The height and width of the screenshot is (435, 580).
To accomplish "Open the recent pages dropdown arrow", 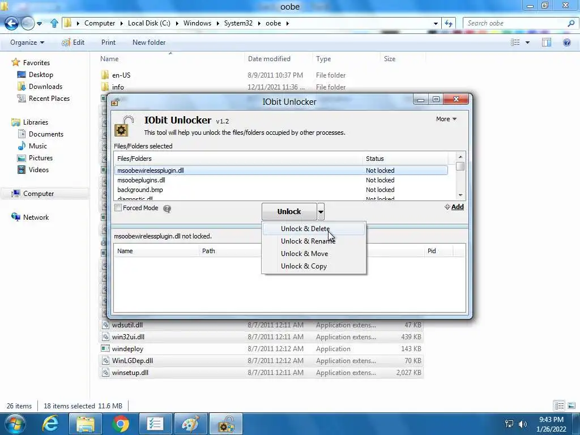I will (39, 24).
